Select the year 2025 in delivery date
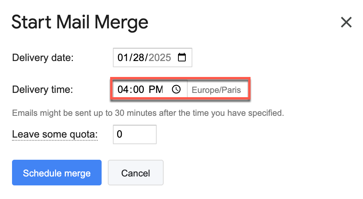The width and height of the screenshot is (363, 199). pyautogui.click(x=160, y=58)
